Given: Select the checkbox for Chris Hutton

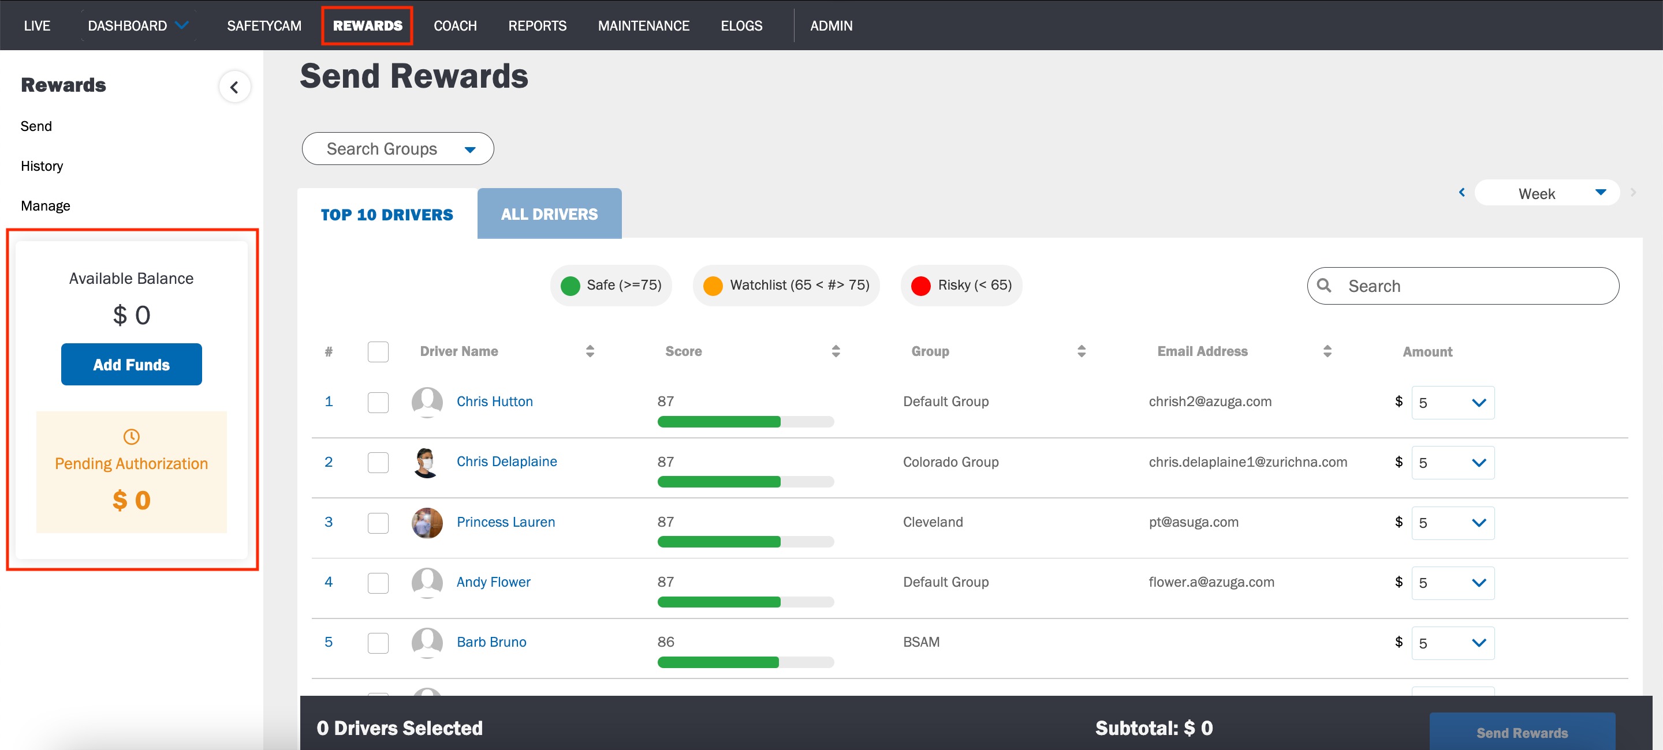Looking at the screenshot, I should click(378, 403).
